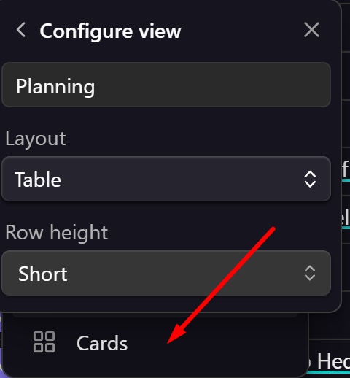350x378 pixels.
Task: Click the Configure view heading text
Action: coord(110,31)
